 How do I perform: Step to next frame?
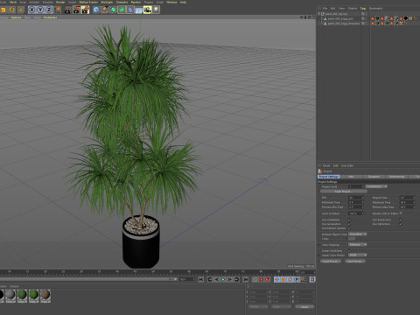coord(230,279)
